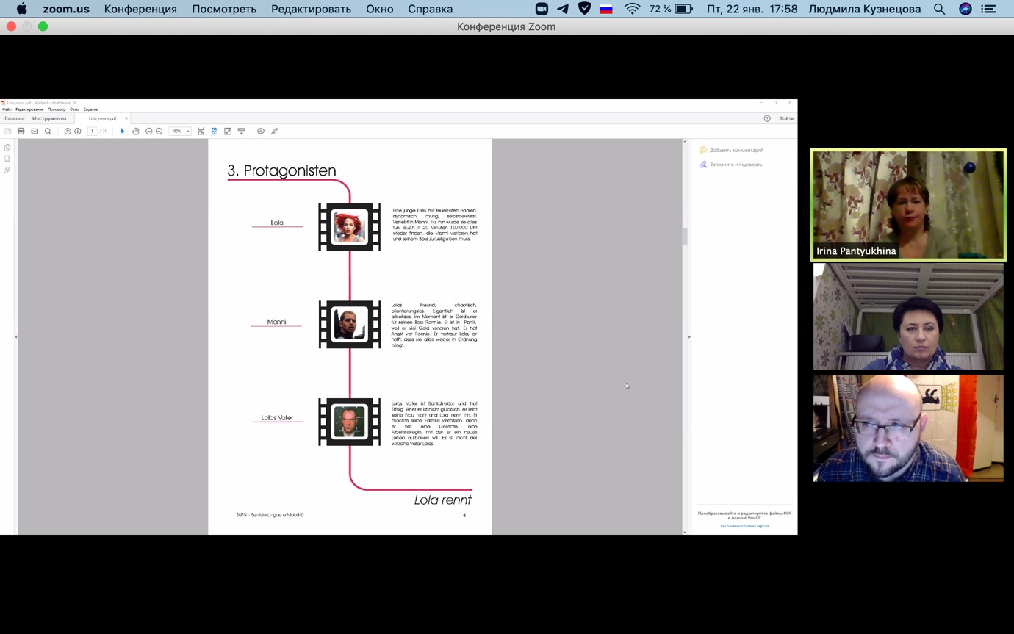Image resolution: width=1014 pixels, height=634 pixels.
Task: Click the Full screen mode icon
Action: (x=228, y=132)
